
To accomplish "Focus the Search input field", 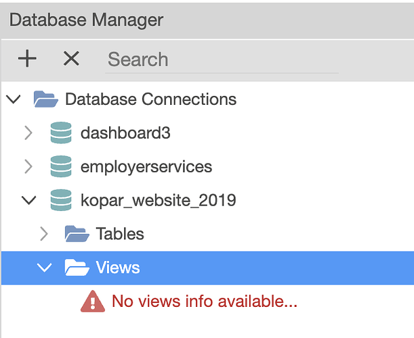I will [222, 59].
